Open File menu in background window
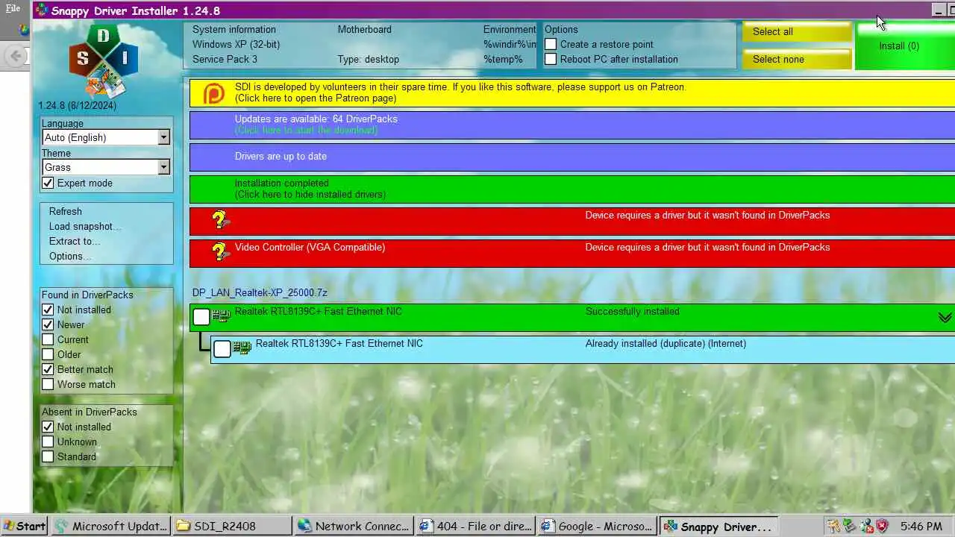 (13, 9)
